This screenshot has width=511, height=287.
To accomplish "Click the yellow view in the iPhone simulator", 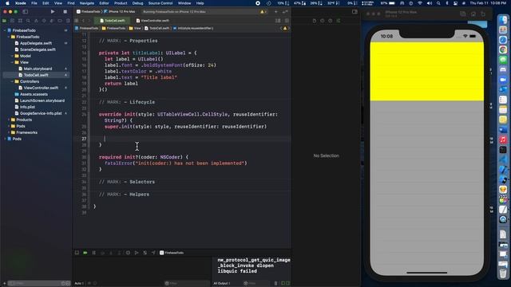I will [x=426, y=71].
